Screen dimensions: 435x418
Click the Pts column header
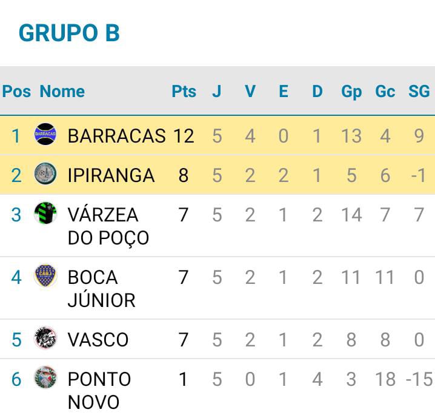184,91
